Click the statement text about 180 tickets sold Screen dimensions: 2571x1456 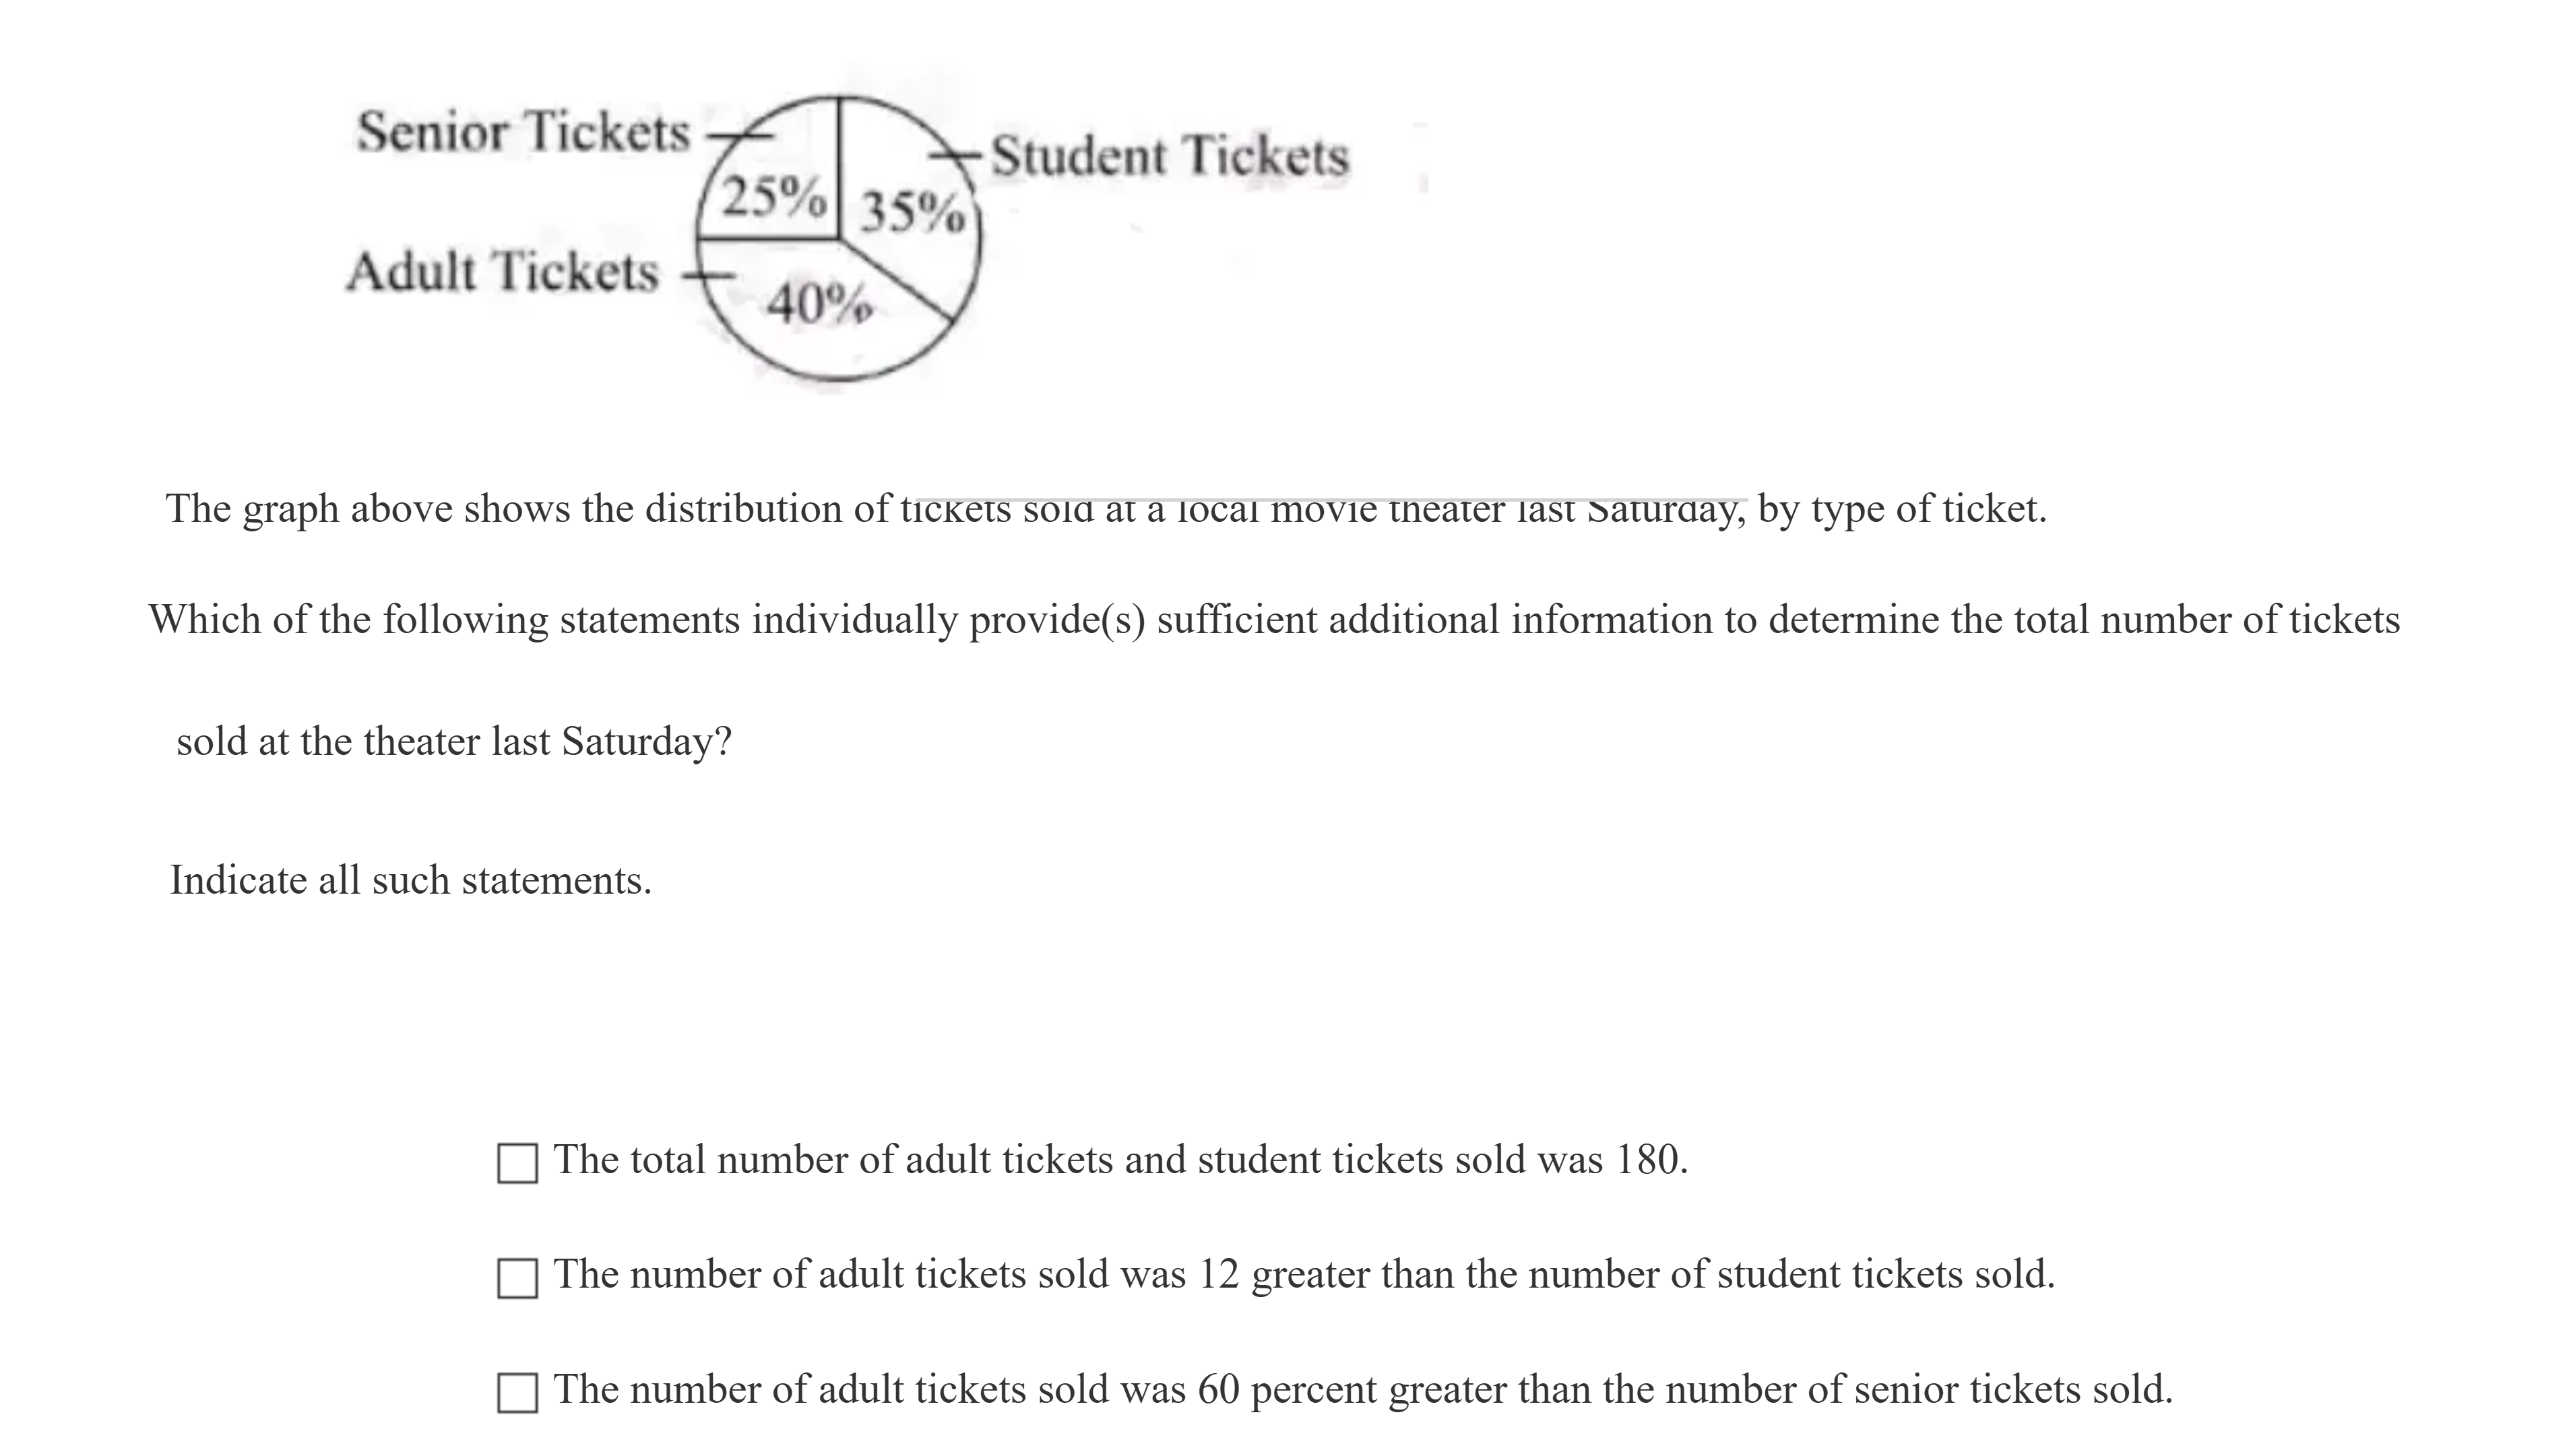pyautogui.click(x=1120, y=1160)
